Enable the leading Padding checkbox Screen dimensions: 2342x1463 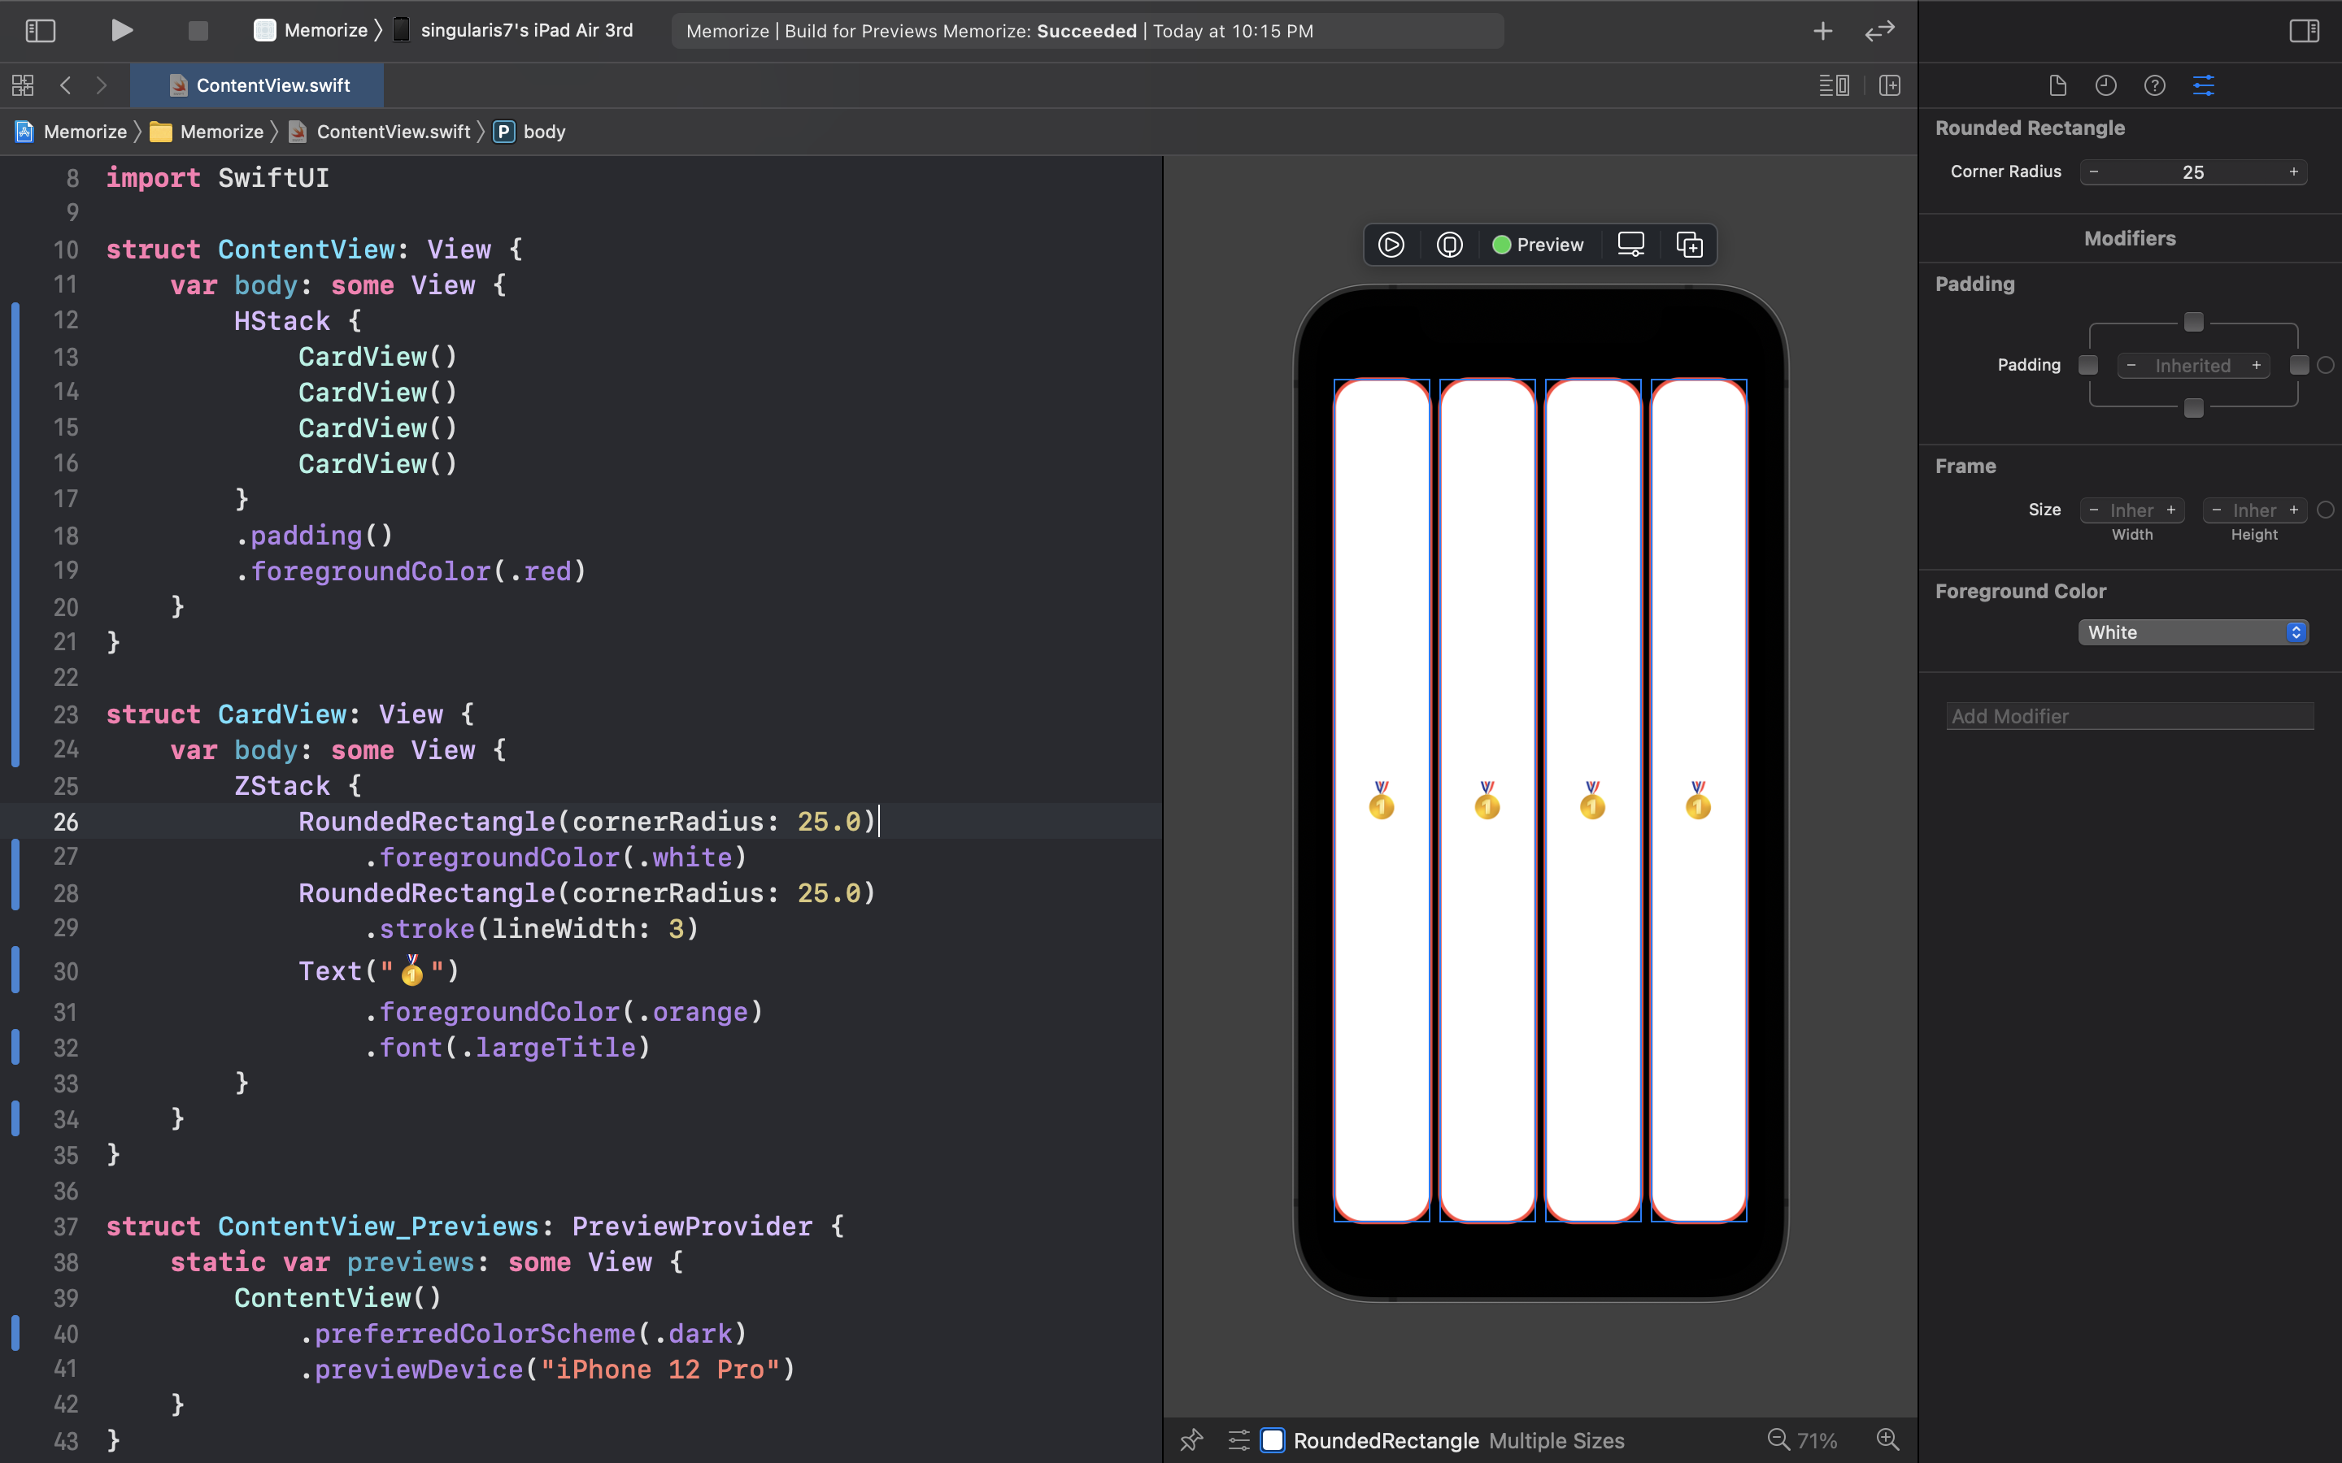pos(2088,365)
